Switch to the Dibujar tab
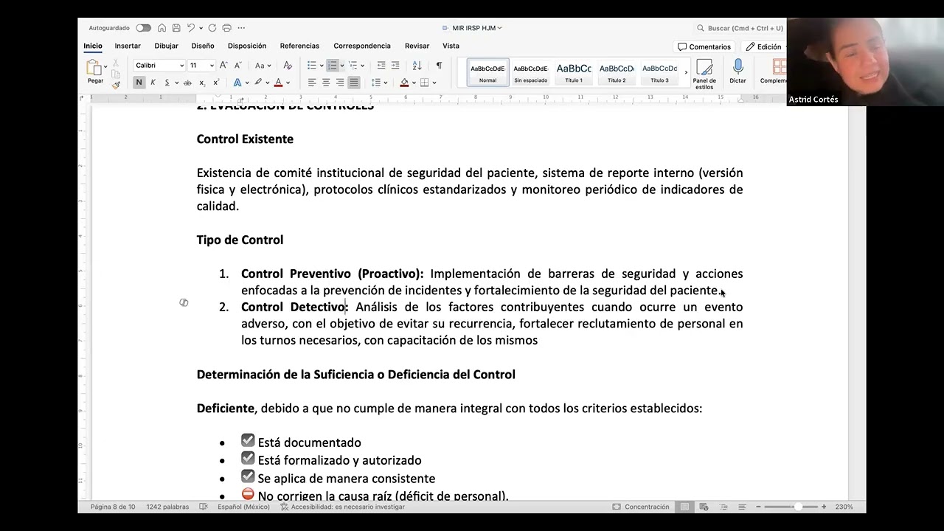 click(166, 46)
